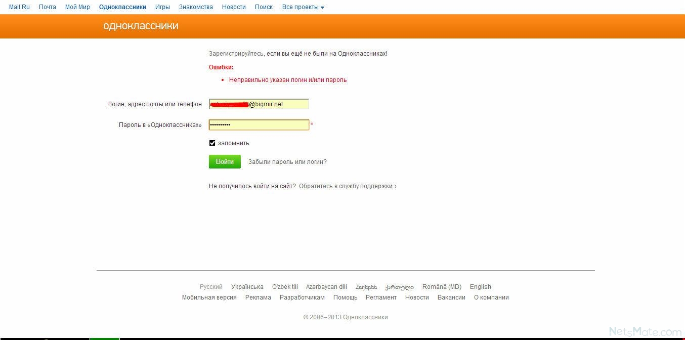This screenshot has height=340, width=685.
Task: Open Разработчикам footer link
Action: [x=302, y=297]
